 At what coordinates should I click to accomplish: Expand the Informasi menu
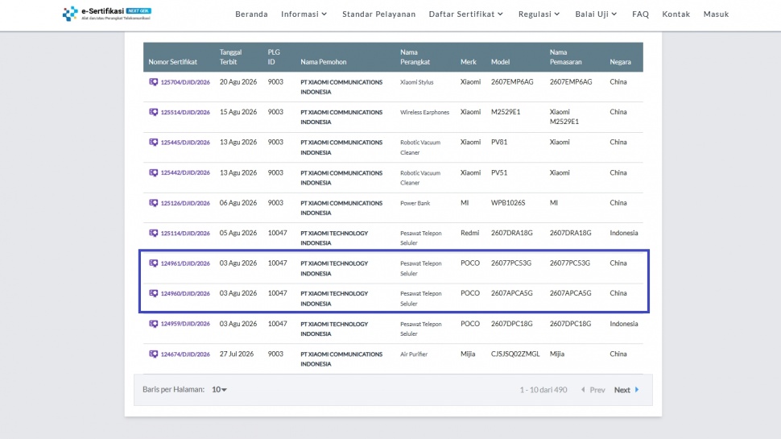pos(304,14)
